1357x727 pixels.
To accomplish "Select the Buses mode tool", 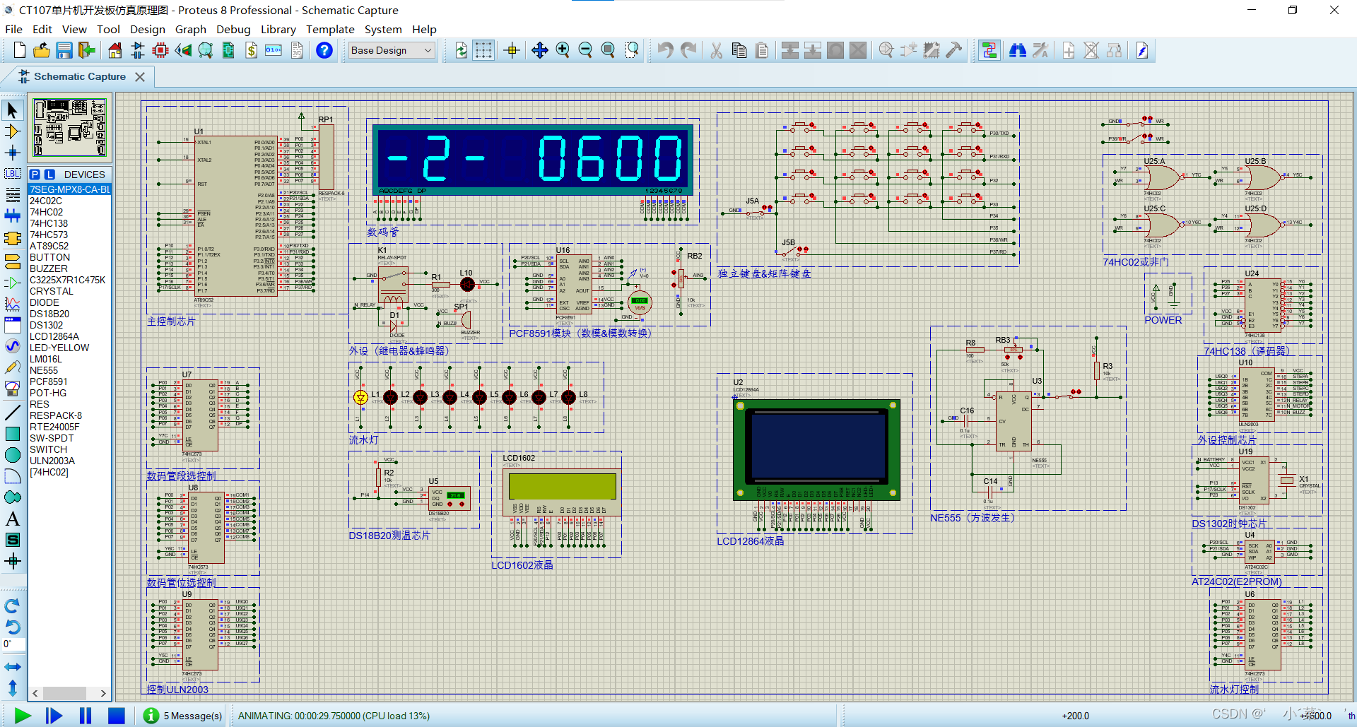I will pos(13,216).
